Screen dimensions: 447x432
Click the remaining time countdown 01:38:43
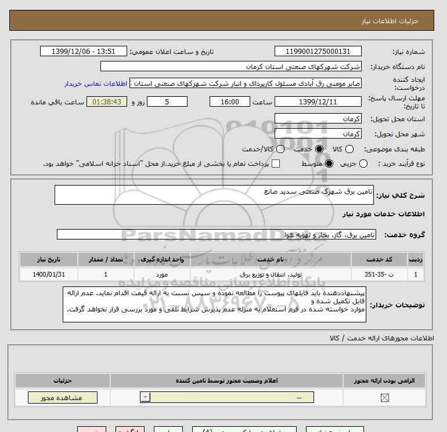(x=107, y=101)
